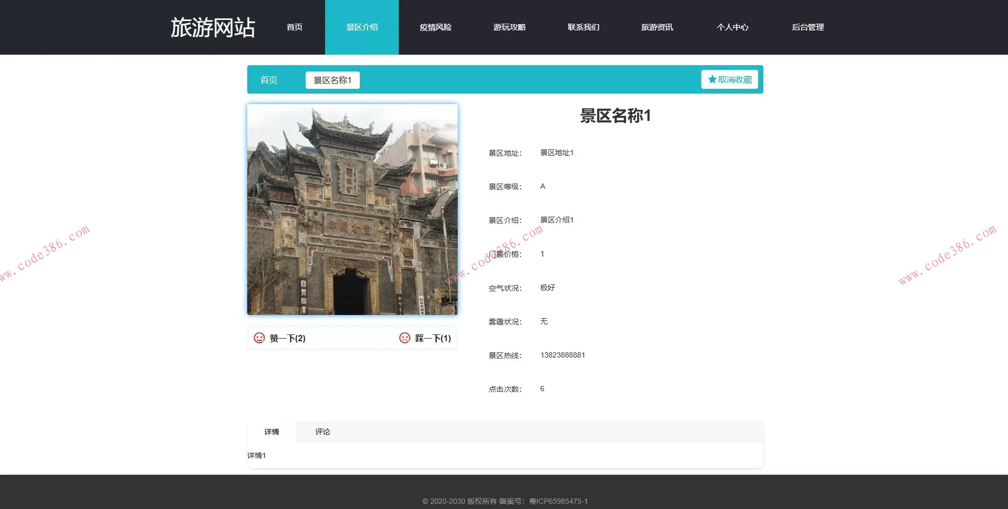Click the 首页 breadcrumb link

[x=268, y=80]
